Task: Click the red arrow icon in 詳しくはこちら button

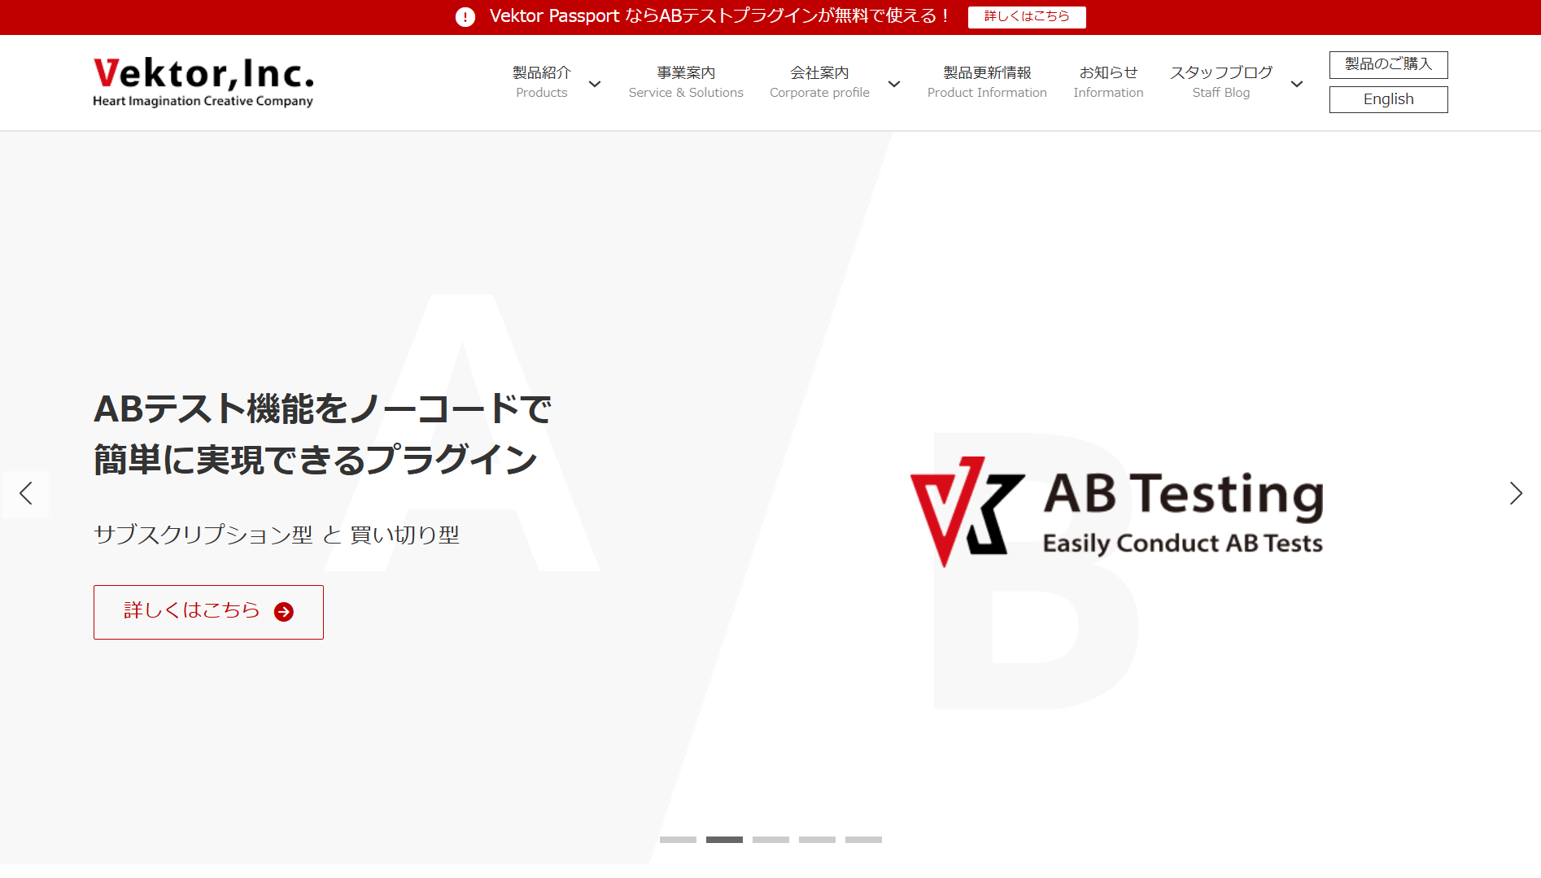Action: coord(284,612)
